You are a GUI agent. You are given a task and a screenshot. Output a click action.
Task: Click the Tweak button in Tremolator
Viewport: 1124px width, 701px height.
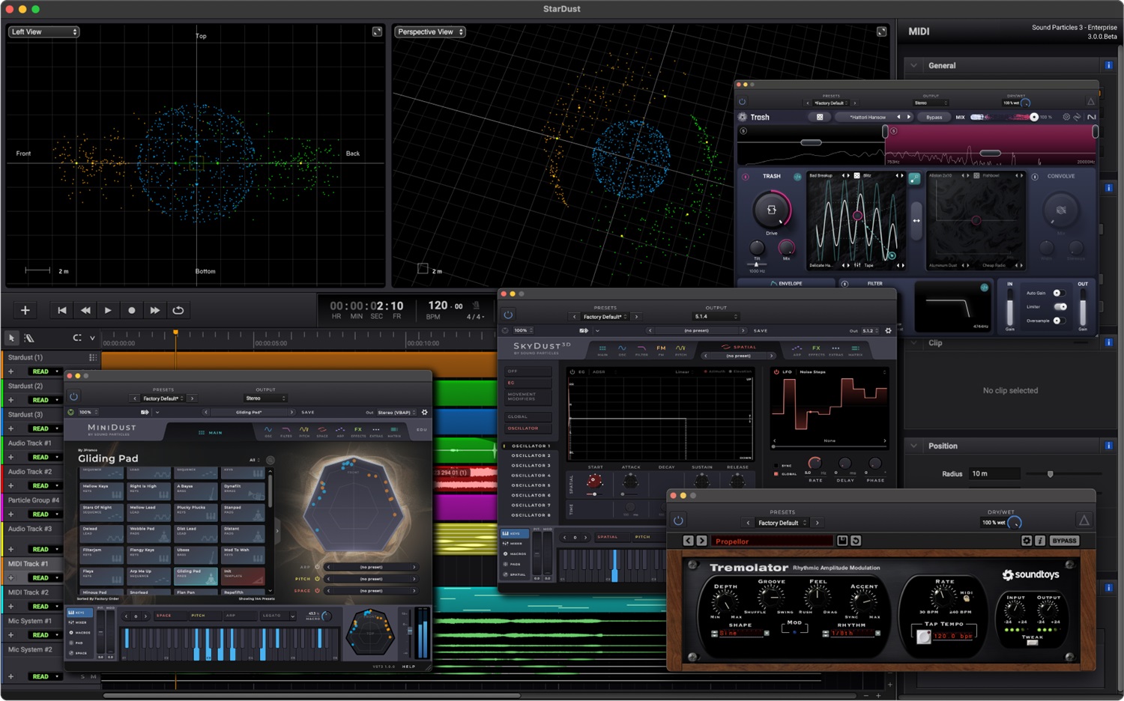pyautogui.click(x=1033, y=643)
